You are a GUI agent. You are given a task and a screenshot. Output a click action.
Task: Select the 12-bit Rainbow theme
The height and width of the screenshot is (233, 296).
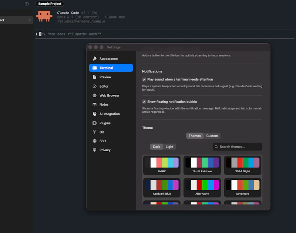(x=202, y=165)
